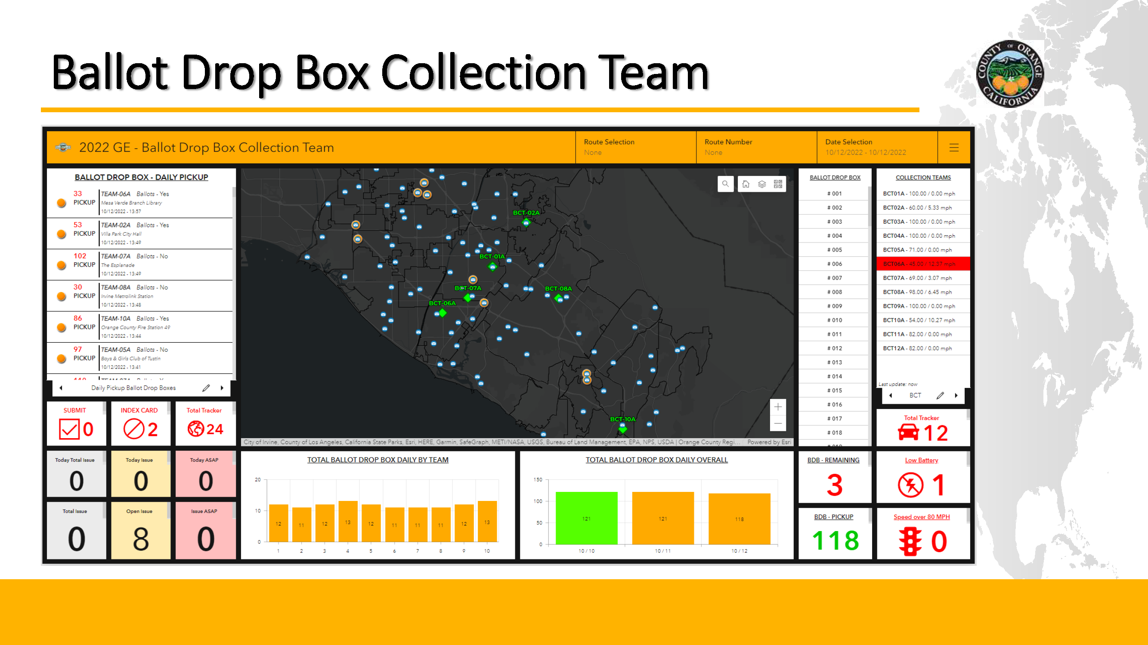Image resolution: width=1148 pixels, height=645 pixels.
Task: Zoom in with the map plus button
Action: tap(778, 407)
